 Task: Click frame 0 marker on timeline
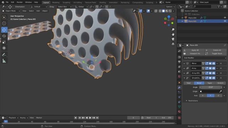(x=6, y=122)
